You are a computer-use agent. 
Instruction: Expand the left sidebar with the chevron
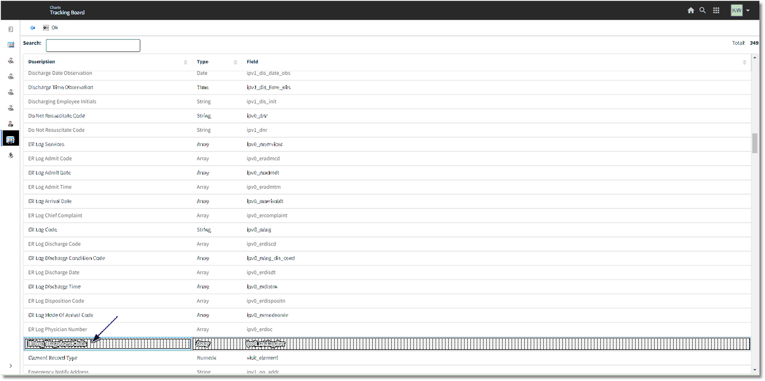tap(11, 366)
